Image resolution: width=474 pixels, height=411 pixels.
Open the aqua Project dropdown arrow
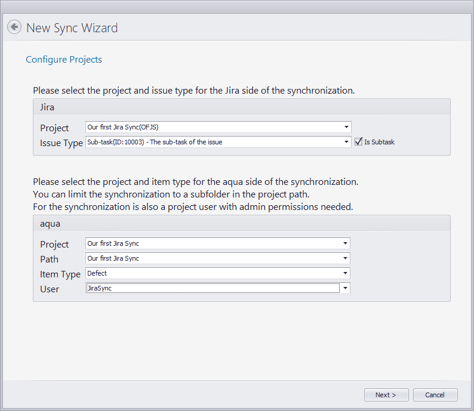click(345, 243)
